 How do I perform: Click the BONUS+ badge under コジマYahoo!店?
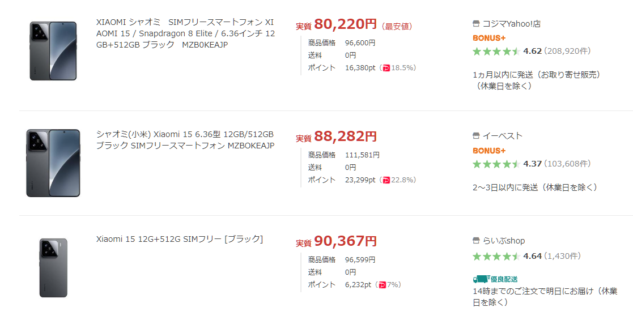[x=489, y=38]
